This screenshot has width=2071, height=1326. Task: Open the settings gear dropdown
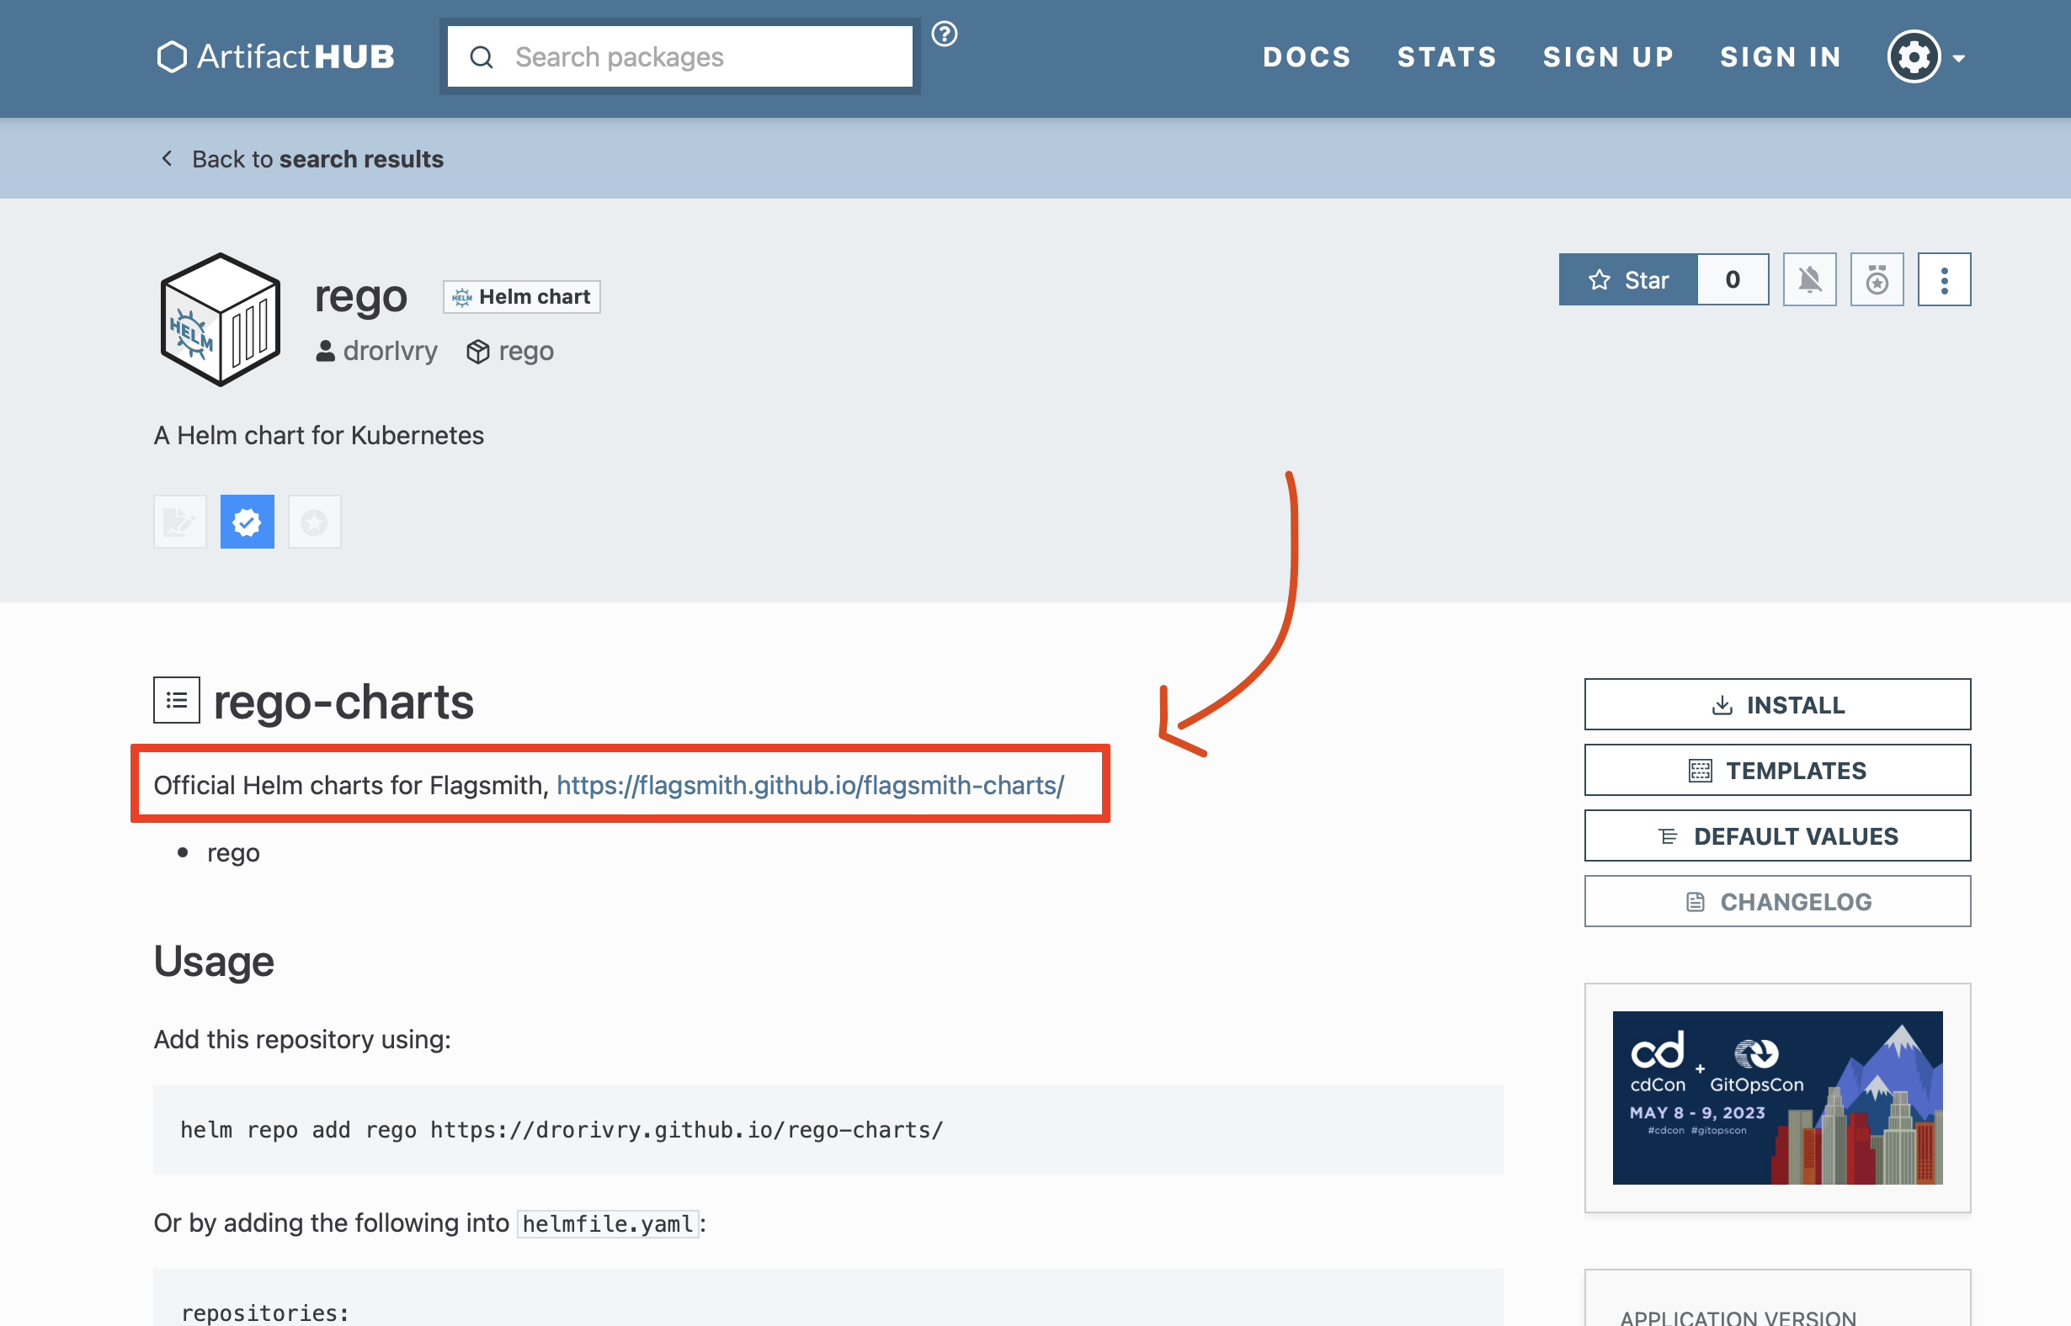(x=1926, y=57)
